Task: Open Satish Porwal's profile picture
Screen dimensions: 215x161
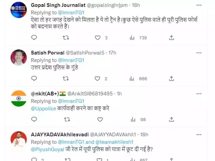Action: (19, 57)
